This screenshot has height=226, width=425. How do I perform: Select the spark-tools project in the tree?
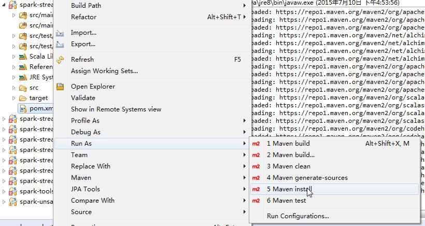coord(36,191)
